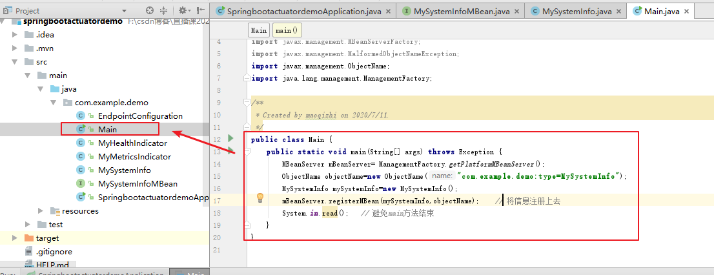Close the MySystemInfoMBean.java tab
This screenshot has height=275, width=714.
point(517,12)
